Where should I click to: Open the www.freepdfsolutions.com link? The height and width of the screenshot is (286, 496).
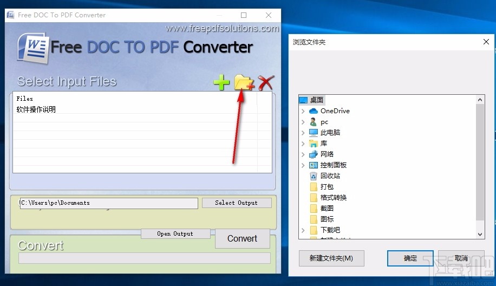coord(222,29)
